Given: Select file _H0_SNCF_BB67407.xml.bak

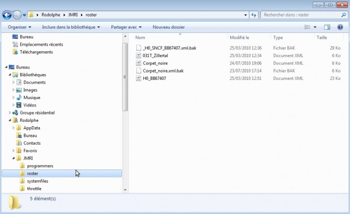Looking at the screenshot, I should click(169, 48).
